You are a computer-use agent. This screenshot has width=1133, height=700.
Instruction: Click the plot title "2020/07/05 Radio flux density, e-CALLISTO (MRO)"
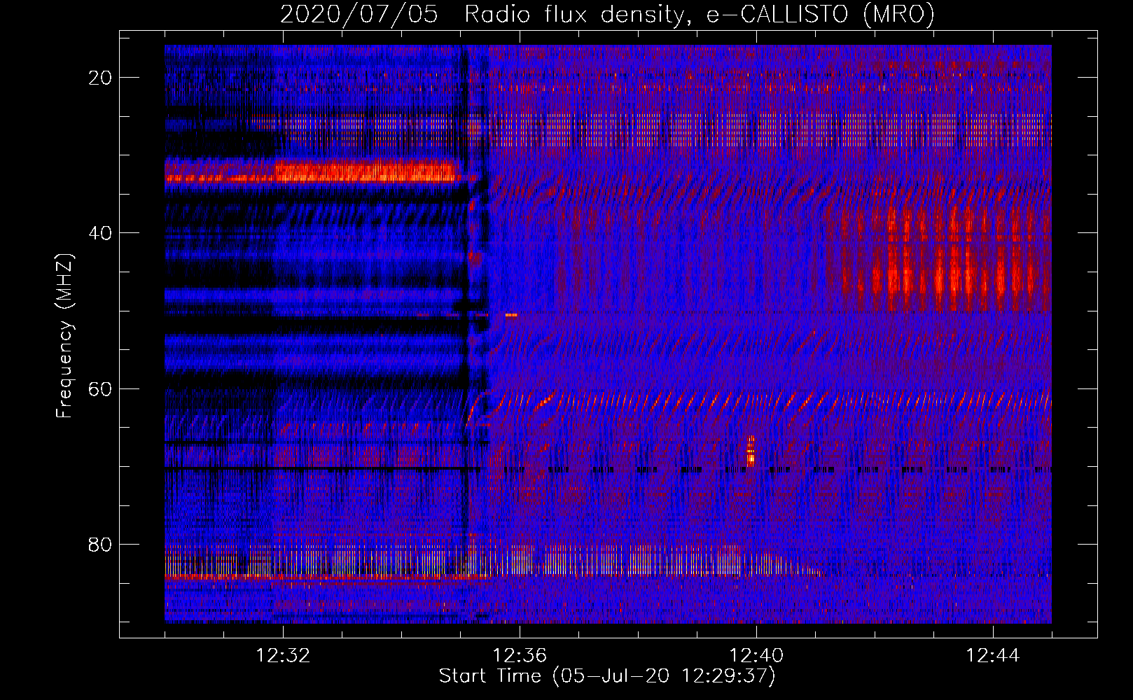607,14
